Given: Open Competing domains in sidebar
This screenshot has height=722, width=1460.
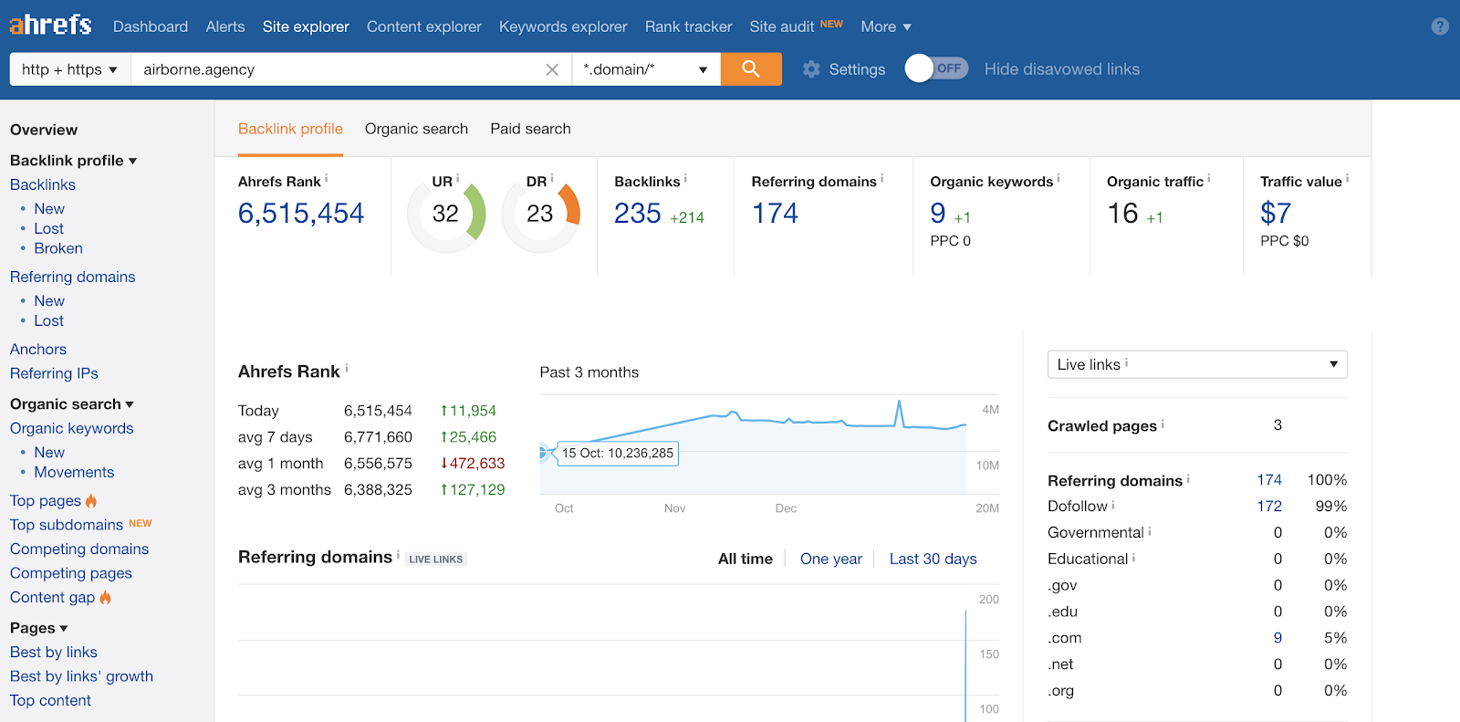Looking at the screenshot, I should (x=79, y=549).
